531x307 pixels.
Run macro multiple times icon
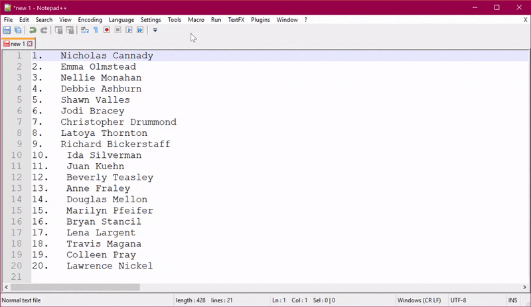(x=140, y=31)
